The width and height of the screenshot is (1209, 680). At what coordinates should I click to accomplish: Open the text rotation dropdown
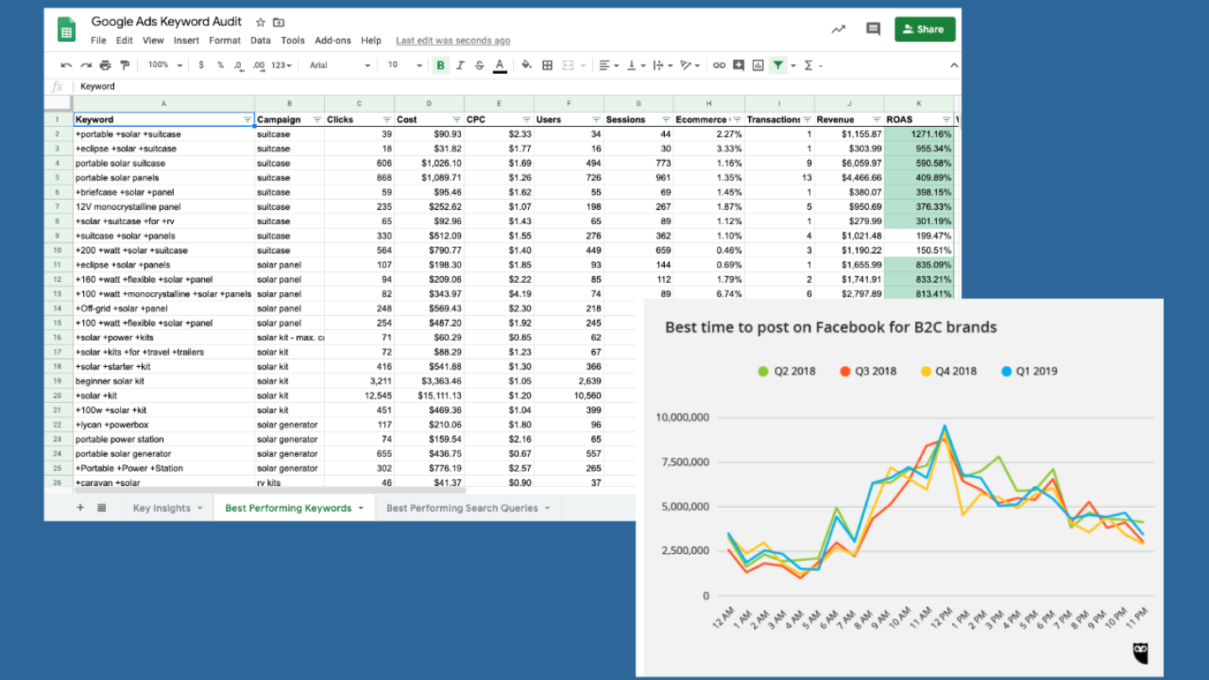(x=689, y=65)
